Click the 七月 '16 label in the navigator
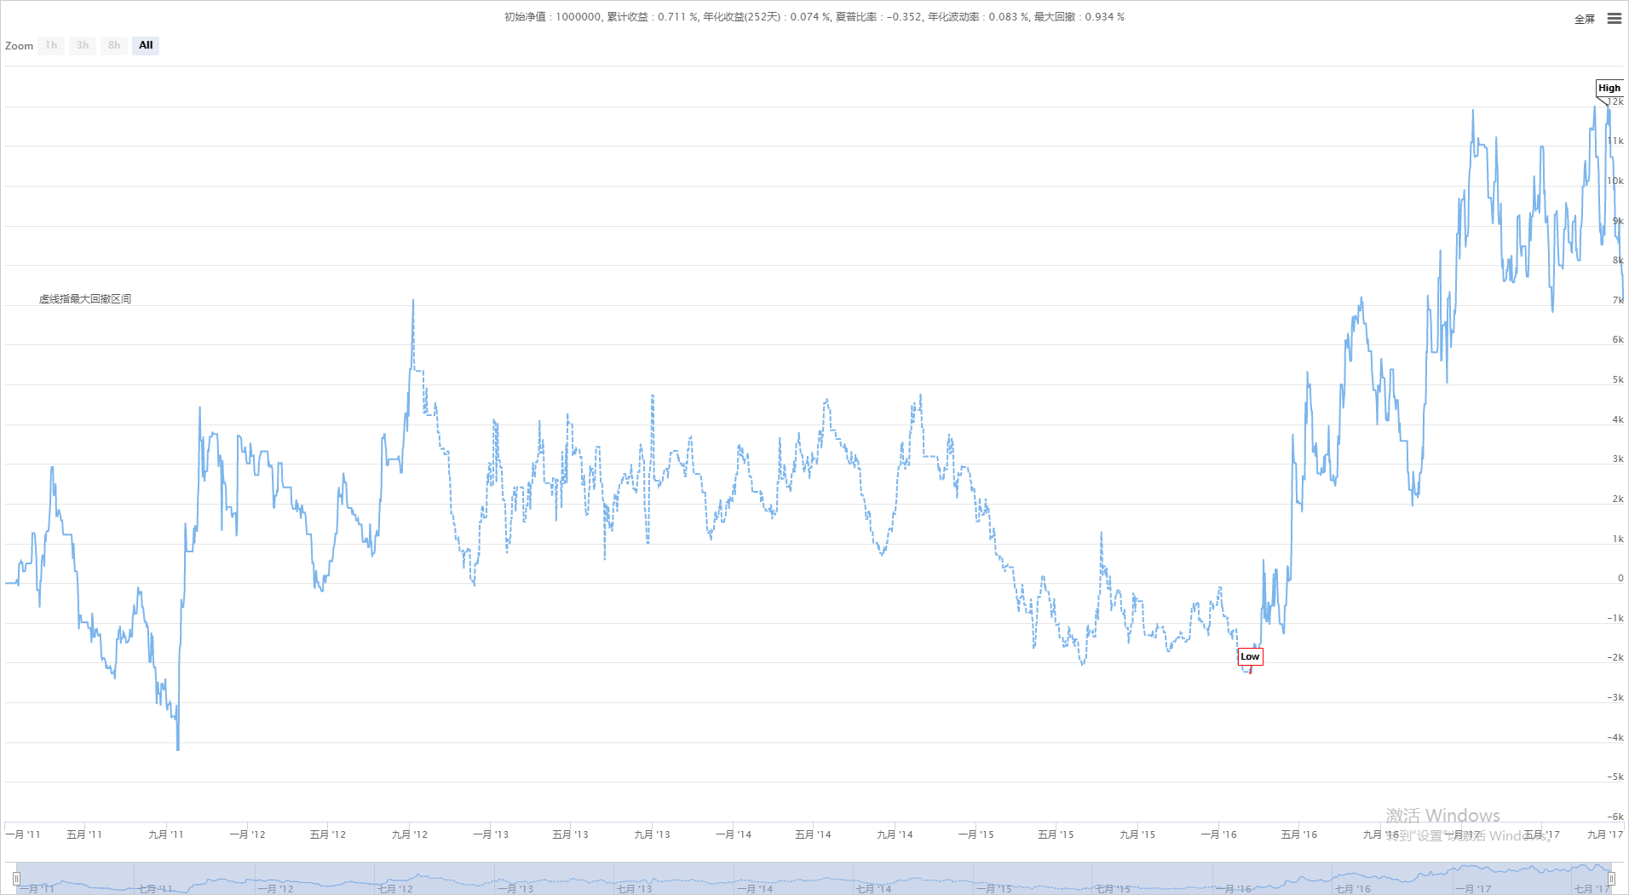This screenshot has height=895, width=1629. [x=1353, y=889]
